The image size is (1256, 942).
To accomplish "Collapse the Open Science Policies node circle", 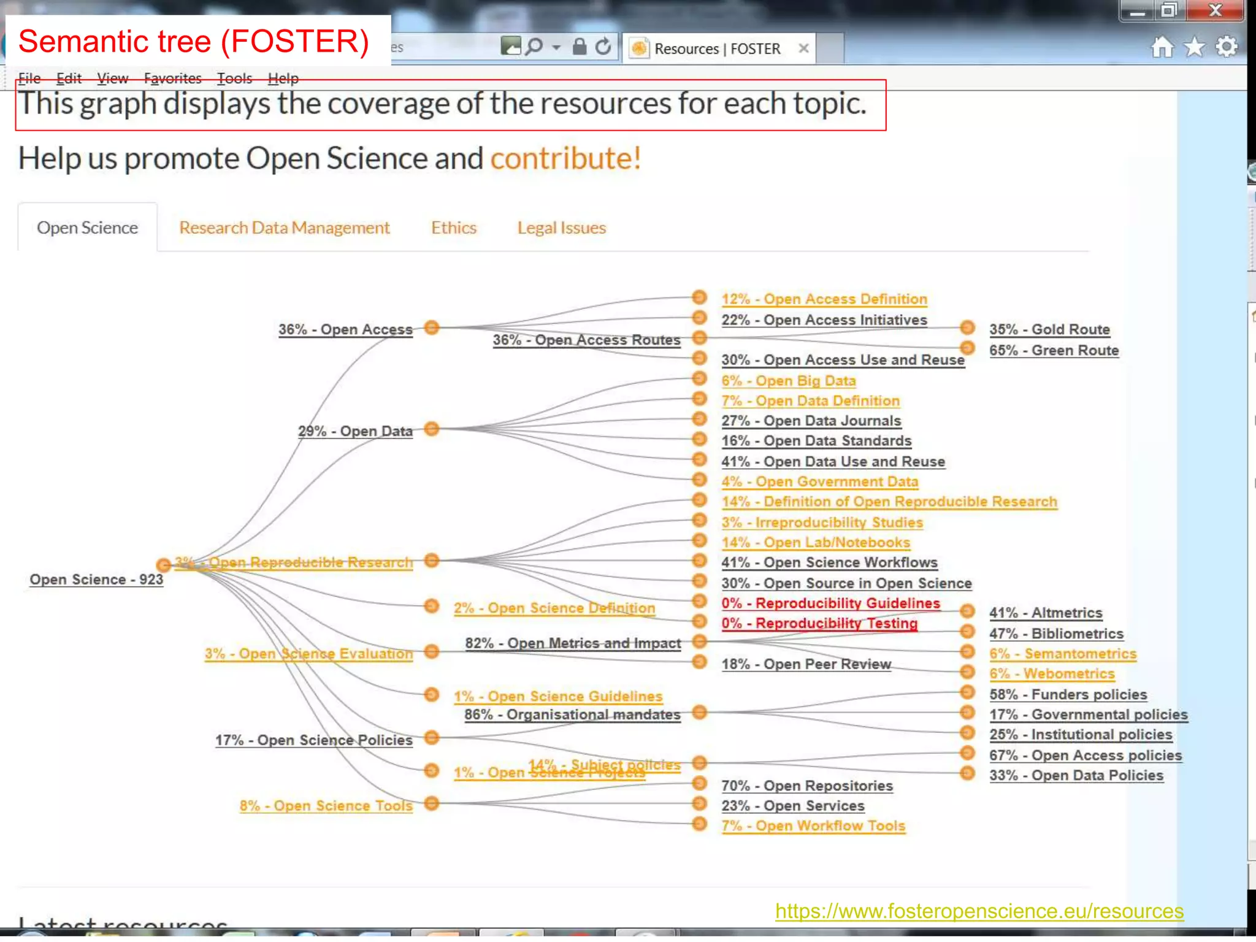I will [x=432, y=737].
